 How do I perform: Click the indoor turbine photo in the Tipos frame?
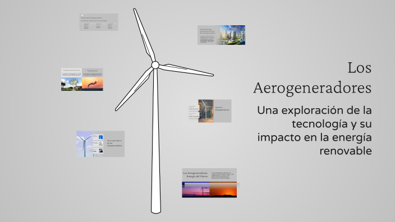(x=206, y=111)
